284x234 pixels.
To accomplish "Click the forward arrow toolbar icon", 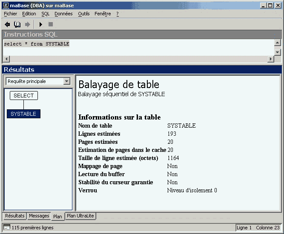I will coord(27,24).
